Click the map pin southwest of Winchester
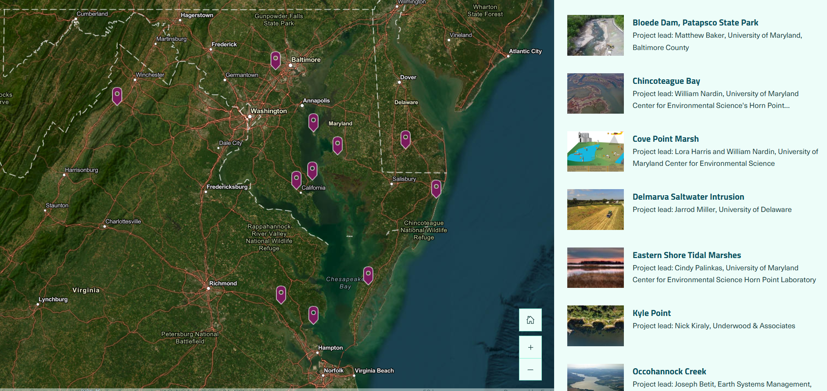 pyautogui.click(x=117, y=95)
